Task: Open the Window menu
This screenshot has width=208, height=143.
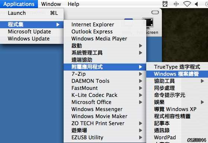Action: (x=51, y=4)
